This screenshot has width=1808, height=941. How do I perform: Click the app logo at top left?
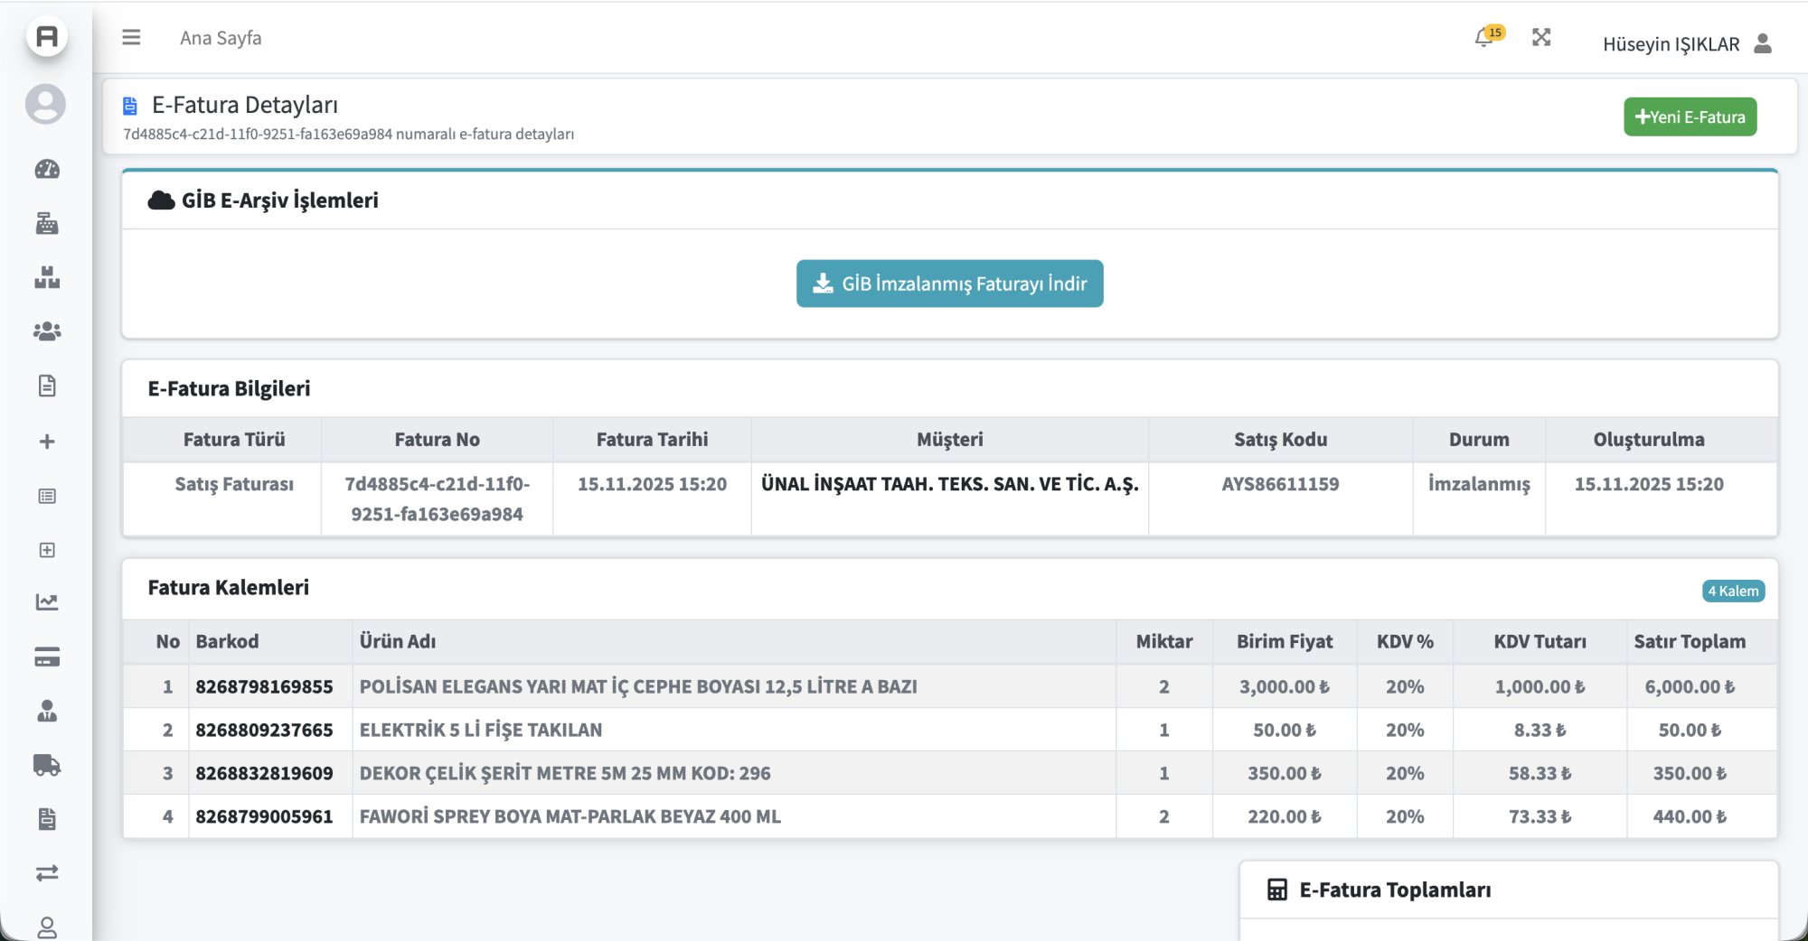tap(47, 37)
